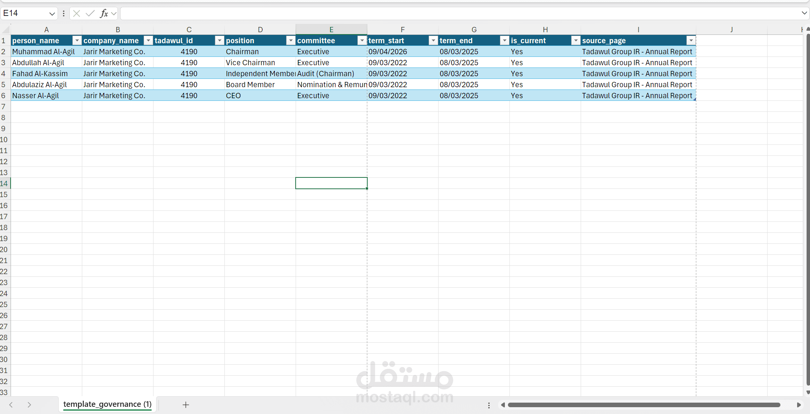
Task: Select row 2 header
Action: (x=5, y=52)
